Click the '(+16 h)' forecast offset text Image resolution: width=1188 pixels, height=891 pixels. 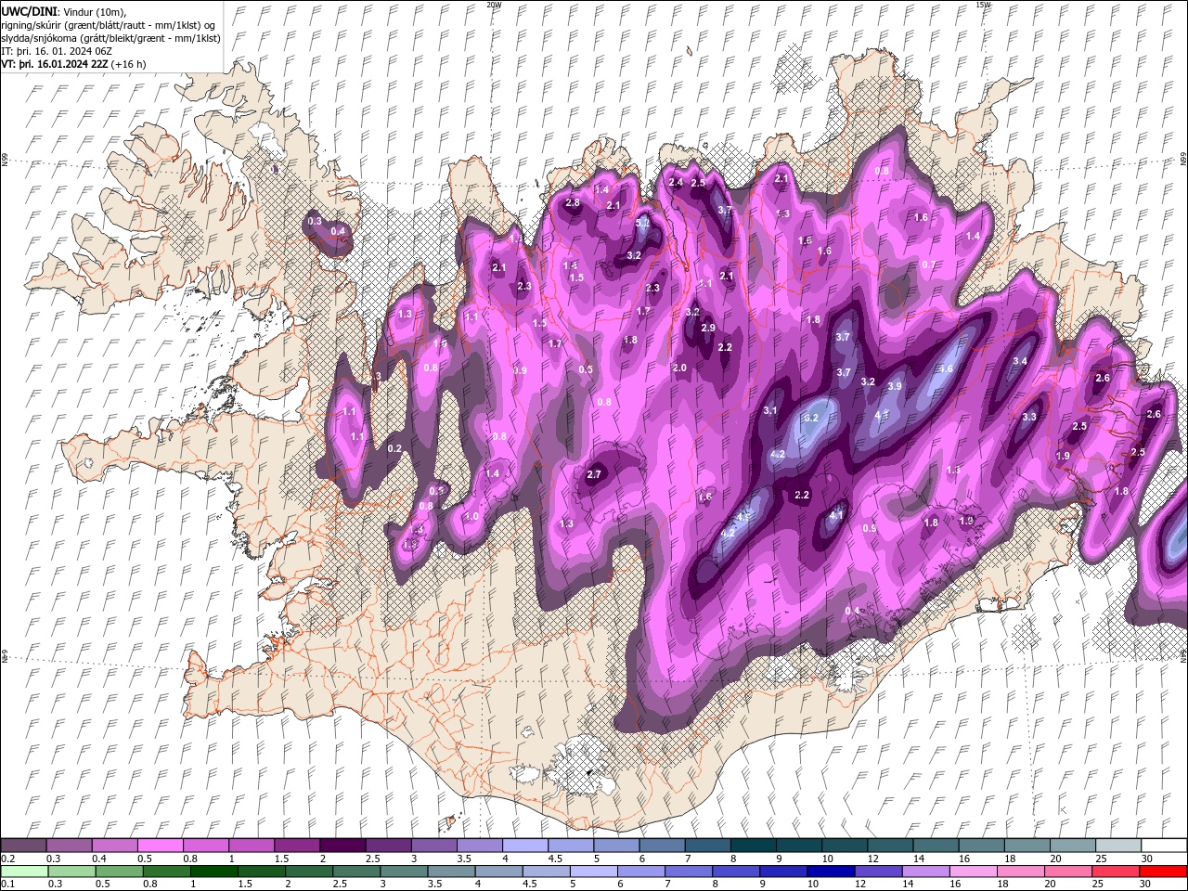[x=128, y=64]
